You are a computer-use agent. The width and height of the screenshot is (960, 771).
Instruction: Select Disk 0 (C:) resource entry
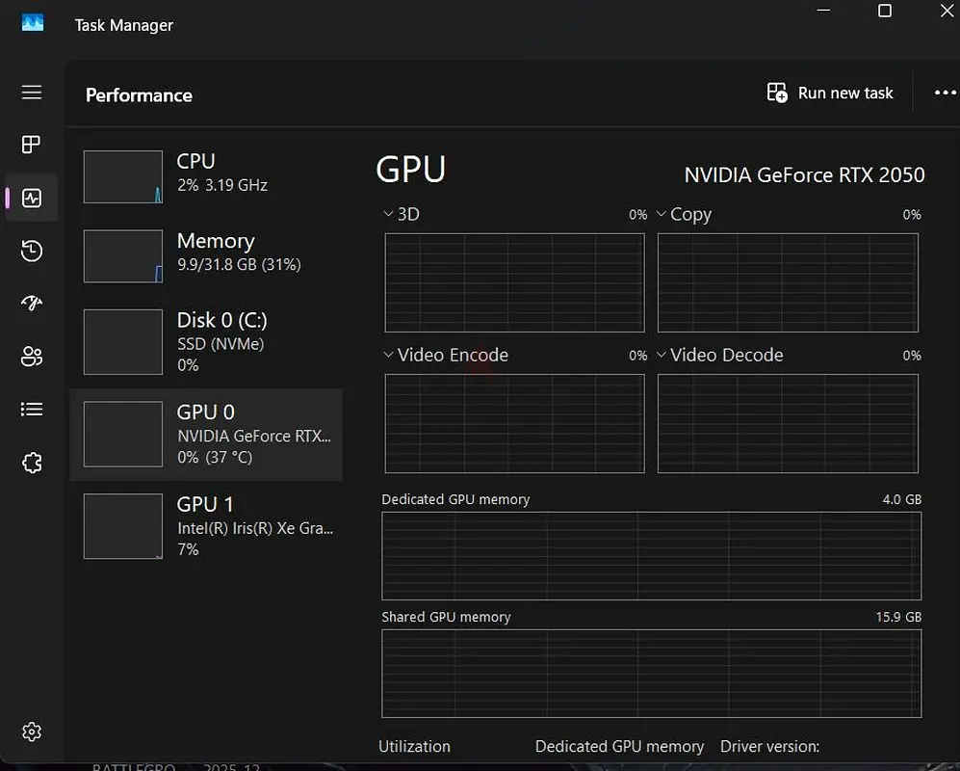coord(206,341)
